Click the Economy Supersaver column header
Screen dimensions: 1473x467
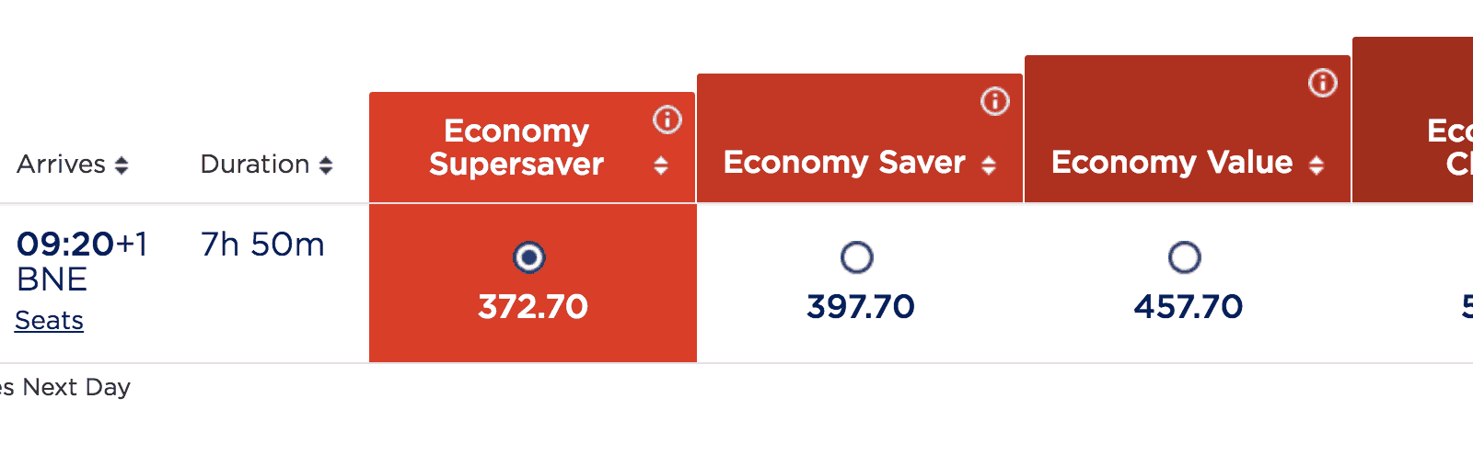point(516,147)
